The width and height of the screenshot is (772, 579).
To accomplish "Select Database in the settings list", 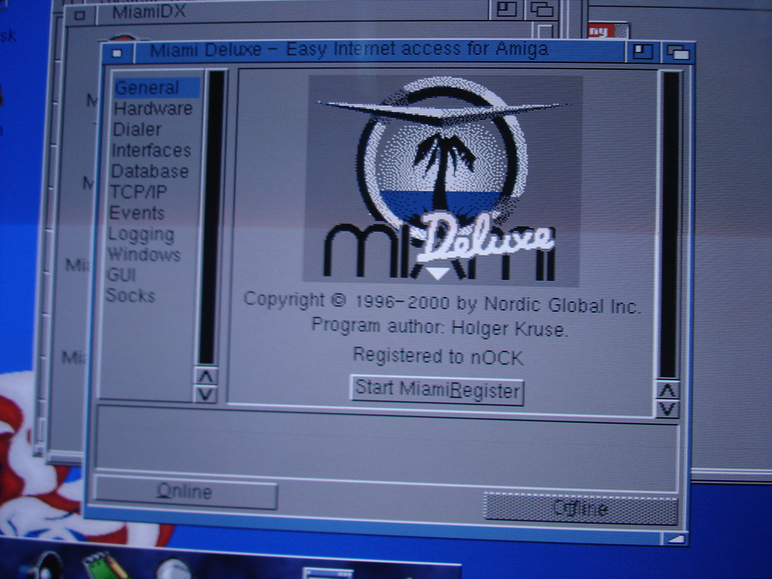I will point(150,171).
